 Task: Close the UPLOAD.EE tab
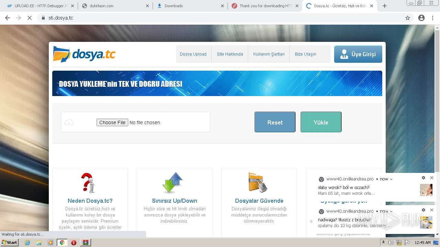coord(73,6)
